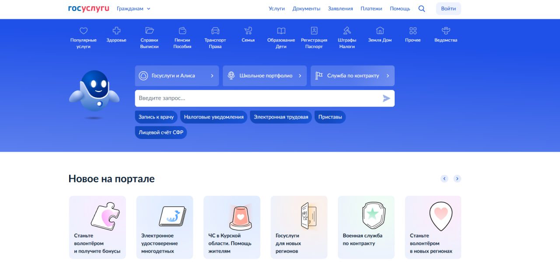This screenshot has width=560, height=268.
Task: Select the Семья stroller icon
Action: 248,31
